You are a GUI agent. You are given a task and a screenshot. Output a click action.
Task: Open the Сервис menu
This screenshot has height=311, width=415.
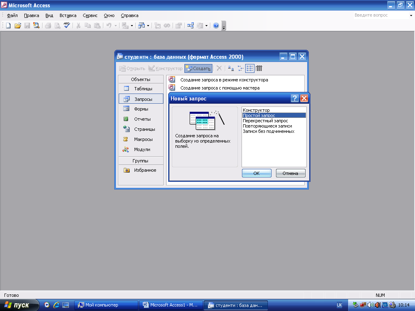coord(90,15)
